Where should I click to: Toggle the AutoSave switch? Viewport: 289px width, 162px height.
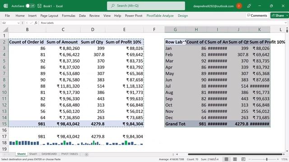30,6
